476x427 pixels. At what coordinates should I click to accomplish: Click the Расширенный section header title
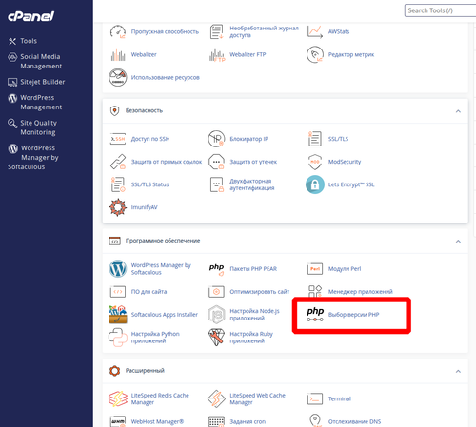(145, 371)
